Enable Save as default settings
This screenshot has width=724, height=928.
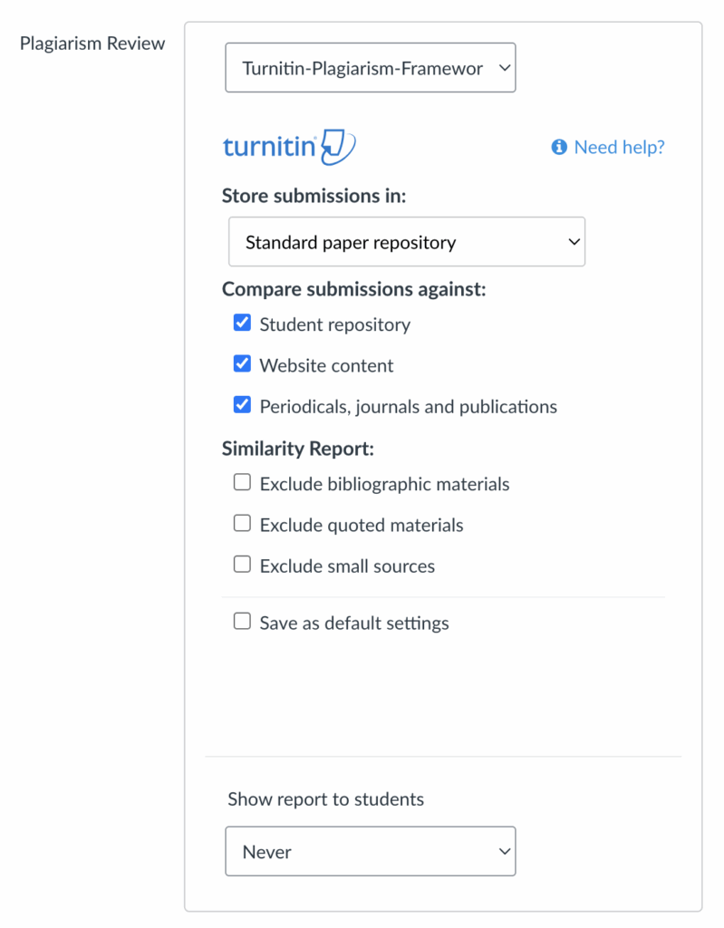click(242, 621)
